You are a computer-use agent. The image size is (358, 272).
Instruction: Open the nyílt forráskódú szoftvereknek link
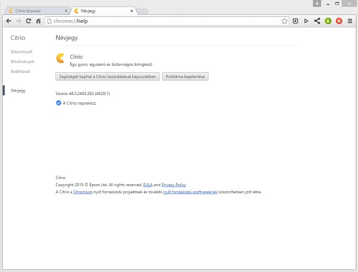click(x=190, y=192)
